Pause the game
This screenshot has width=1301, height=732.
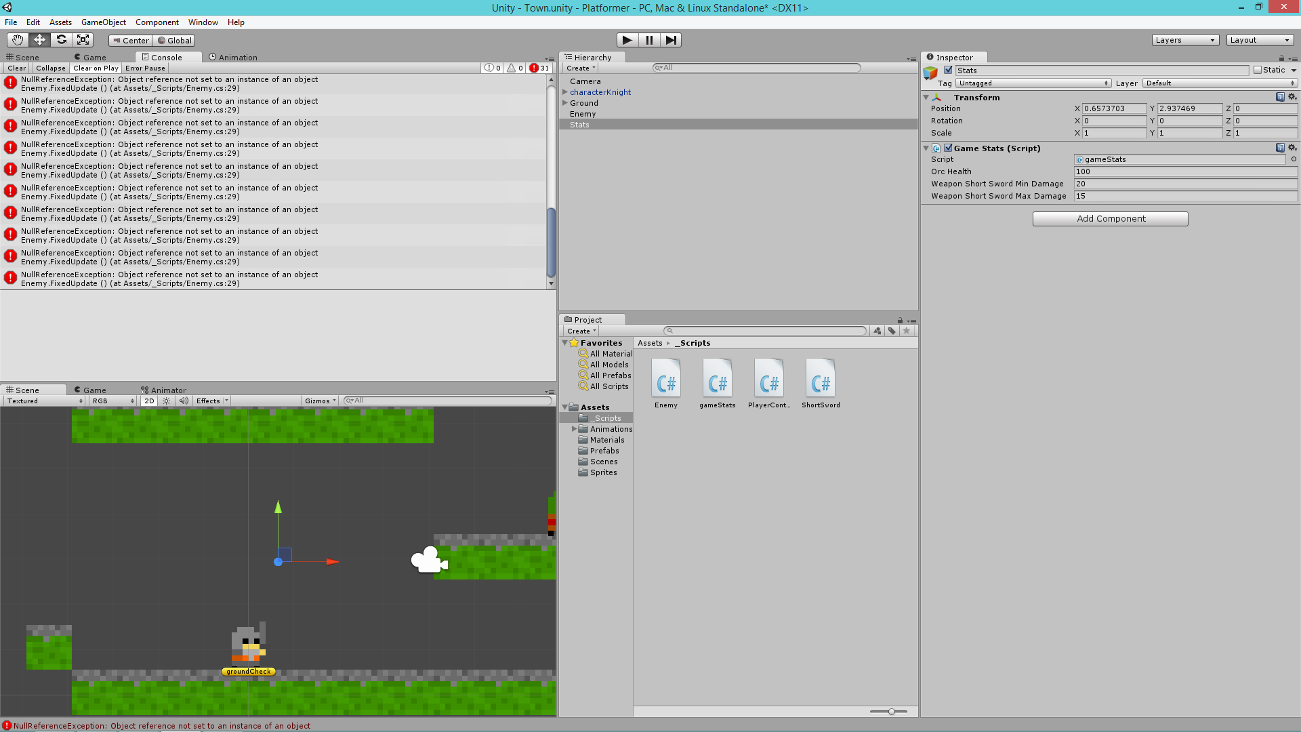[x=649, y=40]
